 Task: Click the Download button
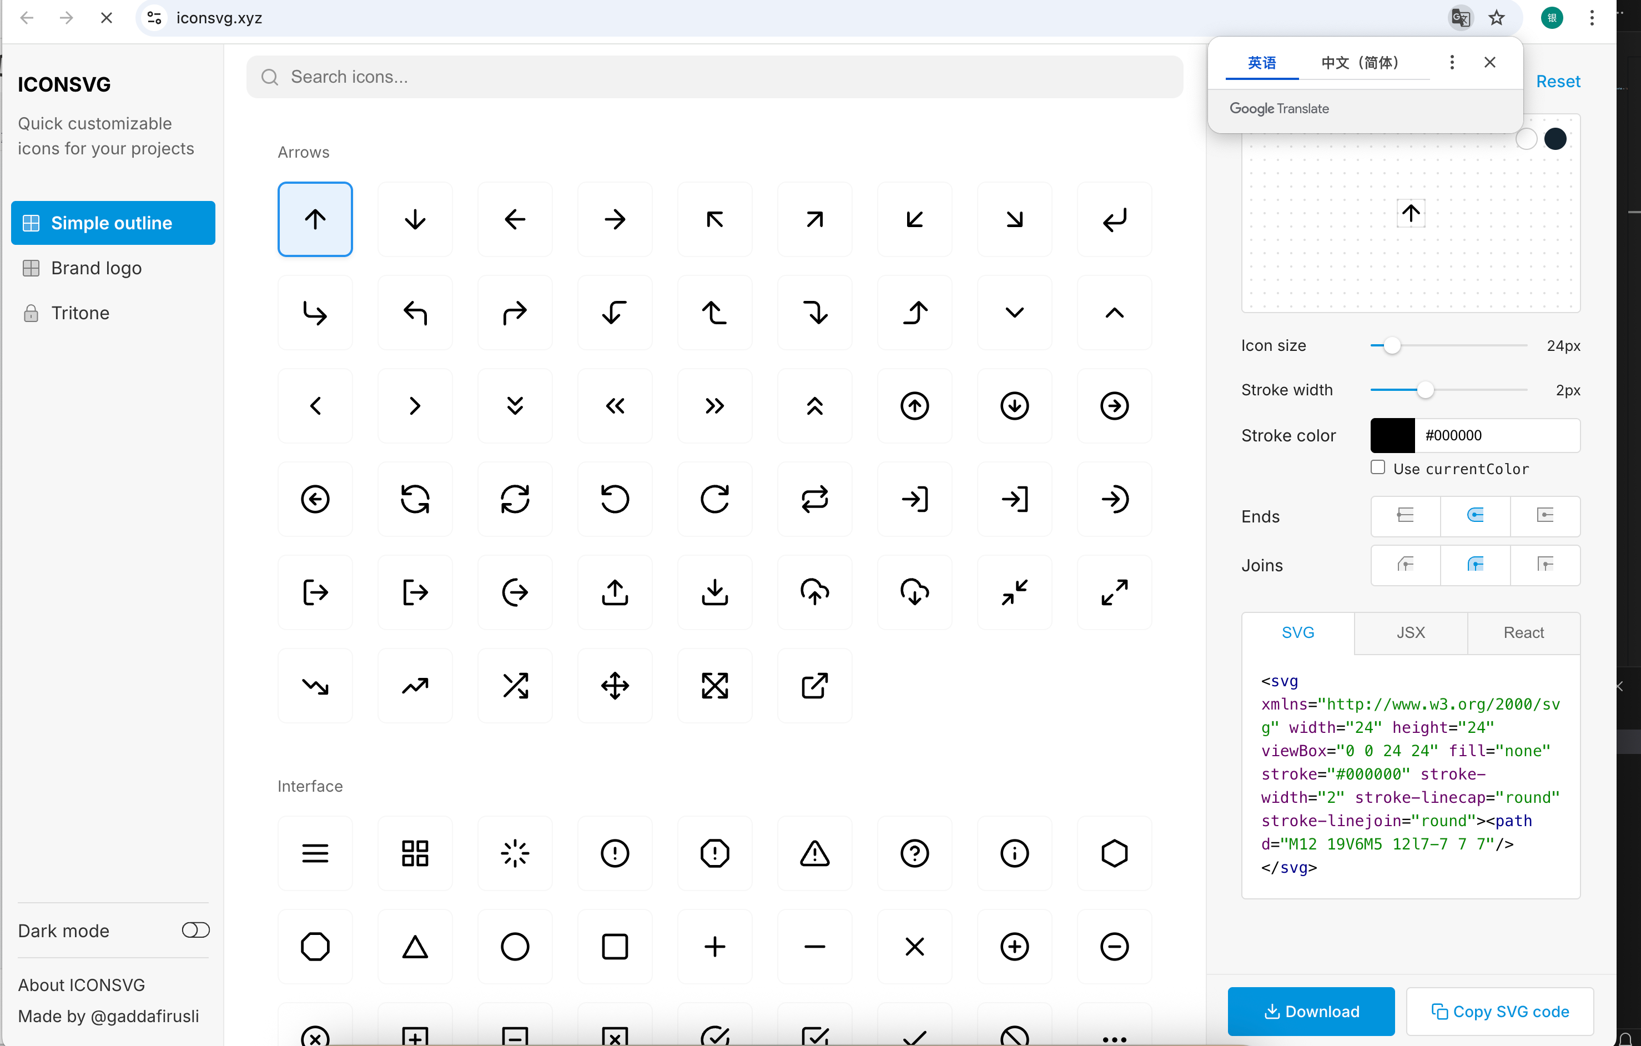pos(1311,1011)
